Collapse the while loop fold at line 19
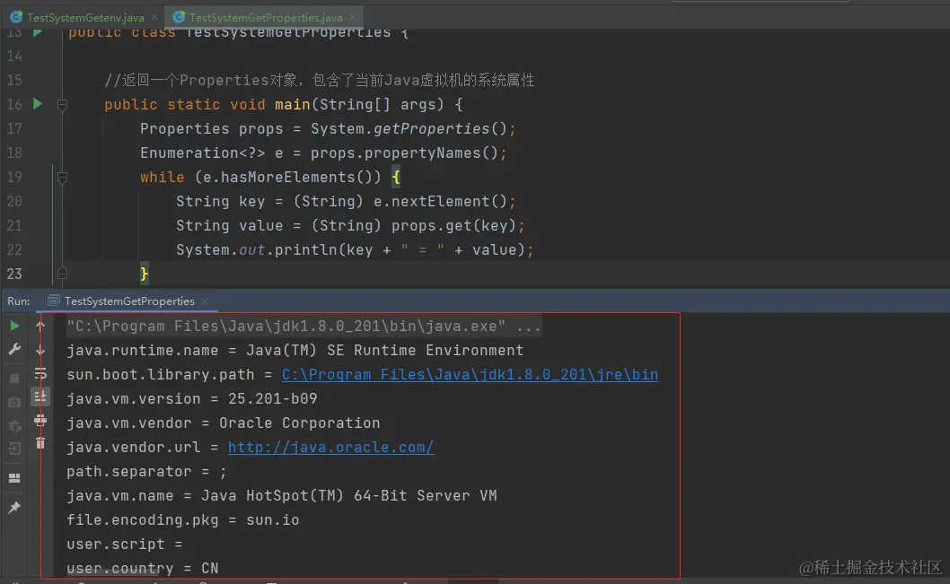Viewport: 950px width, 584px height. click(x=62, y=178)
